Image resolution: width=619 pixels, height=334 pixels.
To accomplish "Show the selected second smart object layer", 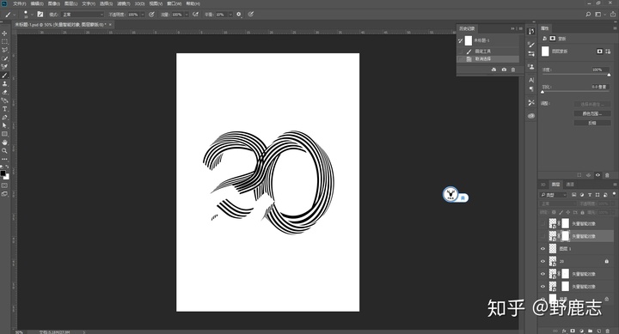I will 542,236.
